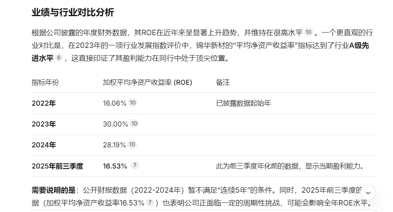The height and width of the screenshot is (212, 393).
Task: Click citation 10 beside 28.19%
Action: (x=132, y=144)
